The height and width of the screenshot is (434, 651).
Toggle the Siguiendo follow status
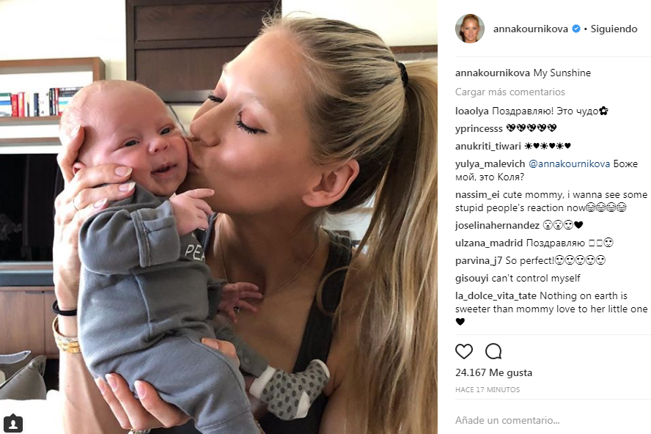614,29
